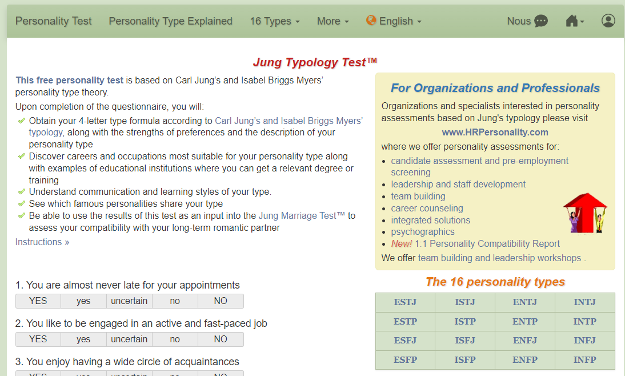Choose lowercase yes for question 1
This screenshot has width=625, height=376.
point(84,301)
